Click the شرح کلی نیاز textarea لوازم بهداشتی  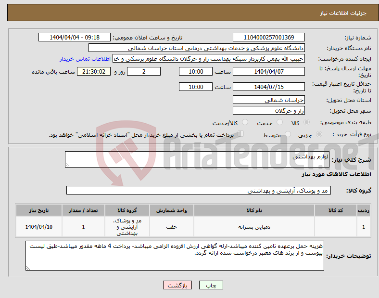[x=197, y=159]
